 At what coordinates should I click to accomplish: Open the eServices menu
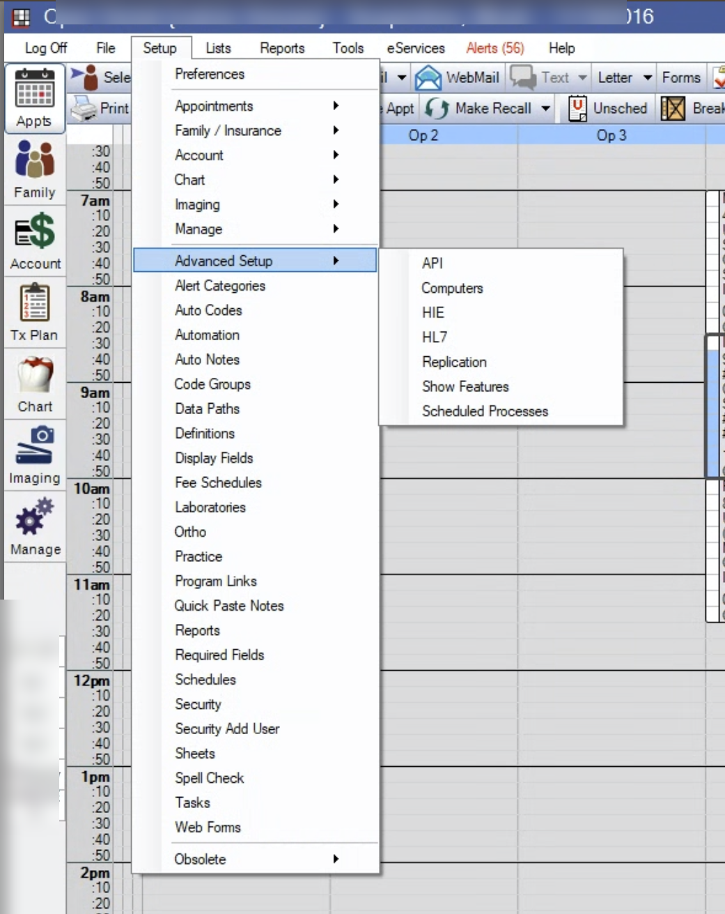pyautogui.click(x=416, y=48)
